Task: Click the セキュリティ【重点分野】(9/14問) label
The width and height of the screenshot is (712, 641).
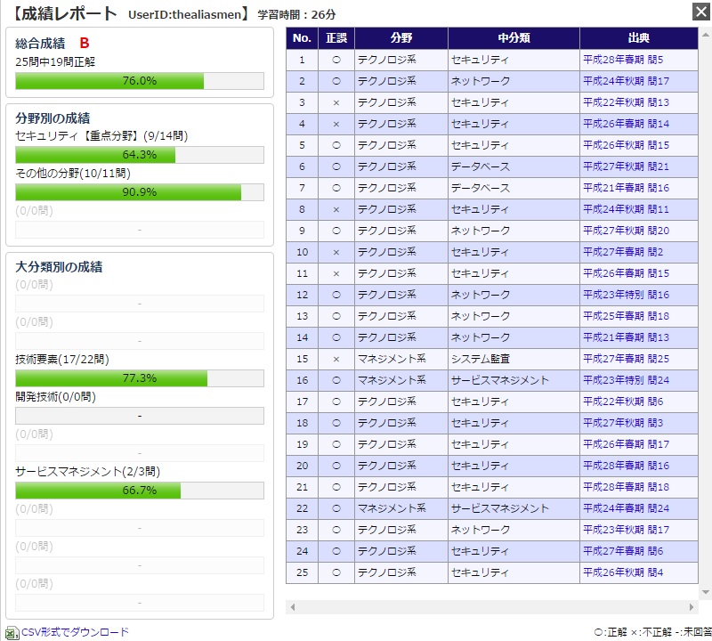Action: (x=101, y=136)
